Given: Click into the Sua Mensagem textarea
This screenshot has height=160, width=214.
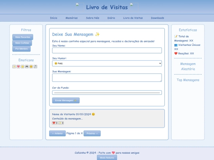Looking at the screenshot, I should point(107,78).
